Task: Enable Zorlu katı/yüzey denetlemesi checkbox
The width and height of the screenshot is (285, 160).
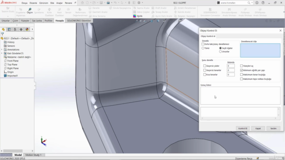Action: click(203, 44)
